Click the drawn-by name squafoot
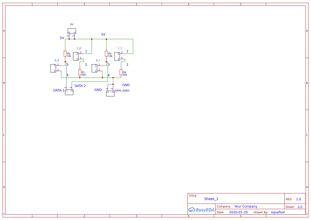Viewport: 311px width, 220px height. (x=278, y=212)
